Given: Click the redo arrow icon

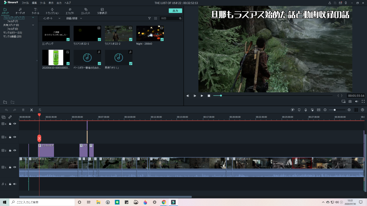Looking at the screenshot, I should pyautogui.click(x=14, y=110).
